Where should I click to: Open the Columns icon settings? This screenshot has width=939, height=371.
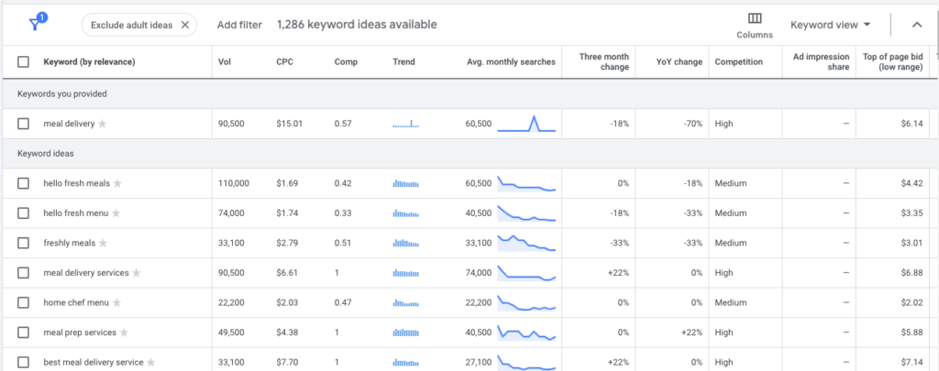point(755,25)
